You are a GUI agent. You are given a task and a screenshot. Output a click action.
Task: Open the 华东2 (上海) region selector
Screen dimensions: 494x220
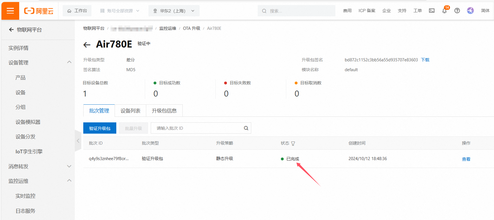pyautogui.click(x=174, y=11)
